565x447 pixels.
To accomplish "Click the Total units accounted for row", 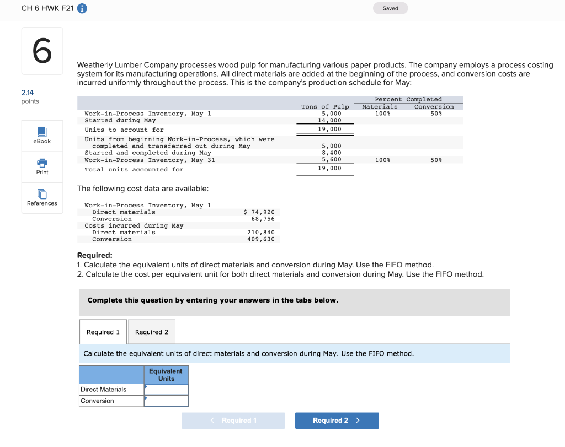I will (270, 169).
